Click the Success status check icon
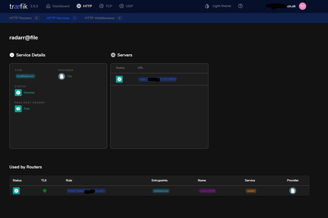Viewport: 328px width, 218px height. [x=18, y=93]
